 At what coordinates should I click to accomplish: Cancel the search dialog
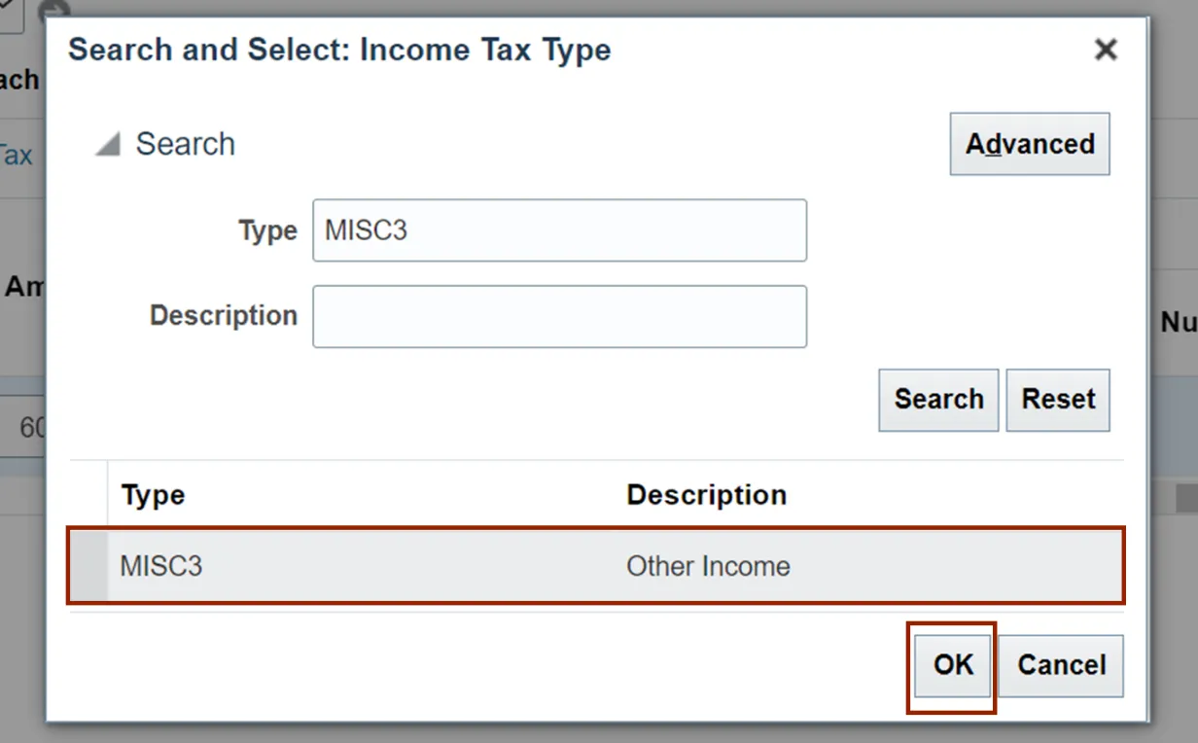coord(1061,665)
